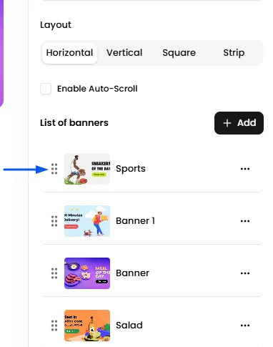Viewport: 273px width, 347px height.
Task: Add a new banner with Add button
Action: coord(239,123)
